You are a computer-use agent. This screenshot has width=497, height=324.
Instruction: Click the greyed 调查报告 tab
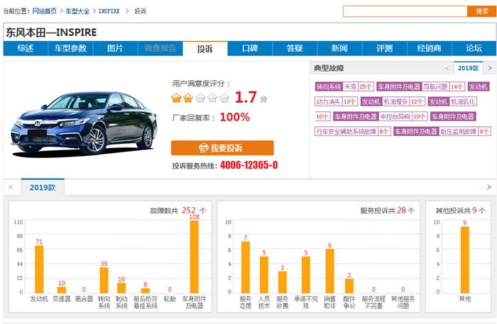tap(160, 48)
